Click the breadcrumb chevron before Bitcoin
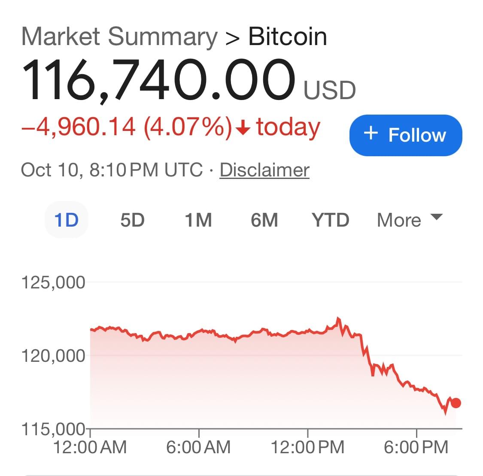The height and width of the screenshot is (476, 483). (233, 38)
